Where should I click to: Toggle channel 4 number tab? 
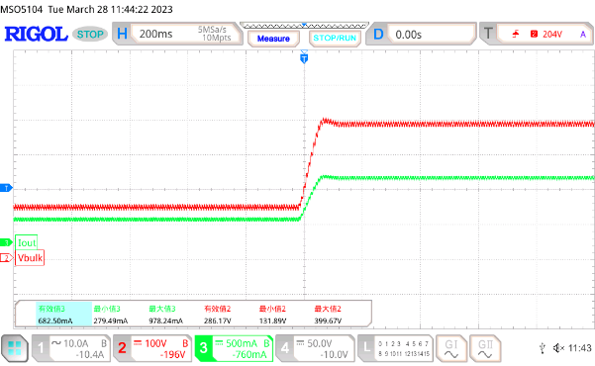click(285, 348)
